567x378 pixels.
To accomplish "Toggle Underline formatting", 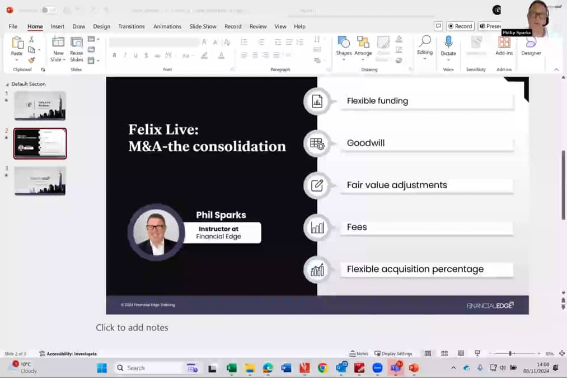I will click(135, 55).
